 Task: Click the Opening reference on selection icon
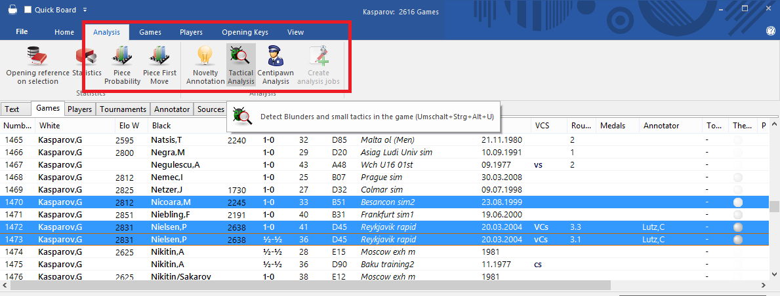pos(37,56)
